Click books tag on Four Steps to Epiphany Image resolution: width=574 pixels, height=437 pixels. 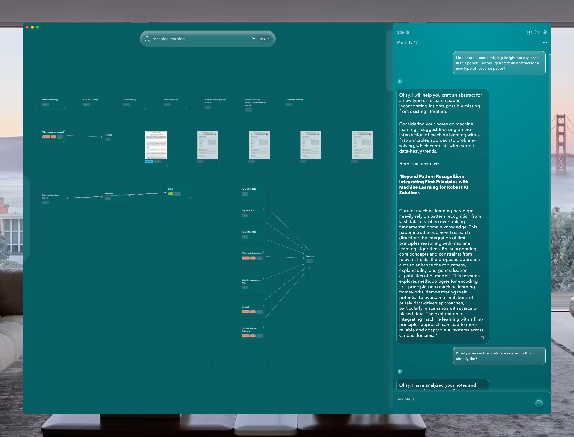[253, 336]
